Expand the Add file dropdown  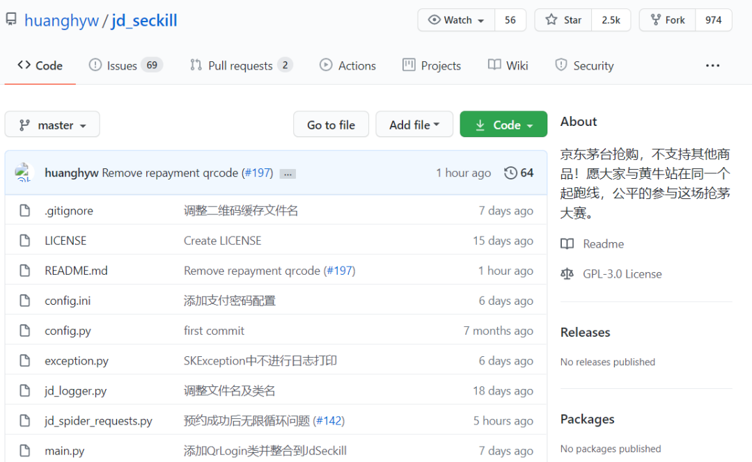(x=414, y=125)
